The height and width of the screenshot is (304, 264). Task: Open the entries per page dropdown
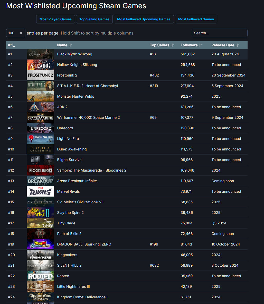click(16, 33)
